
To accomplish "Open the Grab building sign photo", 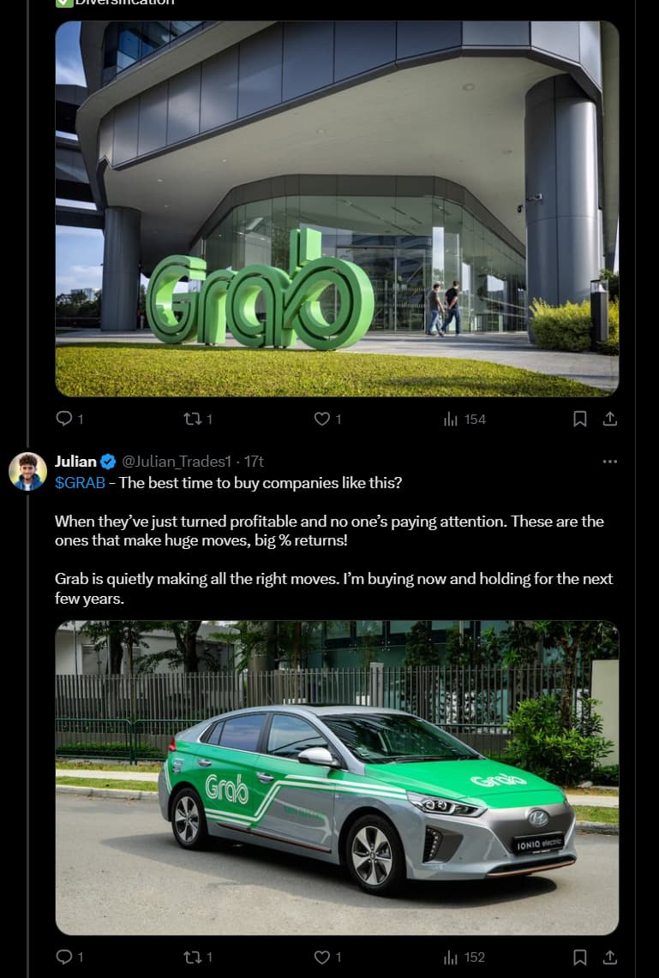I will [x=337, y=208].
